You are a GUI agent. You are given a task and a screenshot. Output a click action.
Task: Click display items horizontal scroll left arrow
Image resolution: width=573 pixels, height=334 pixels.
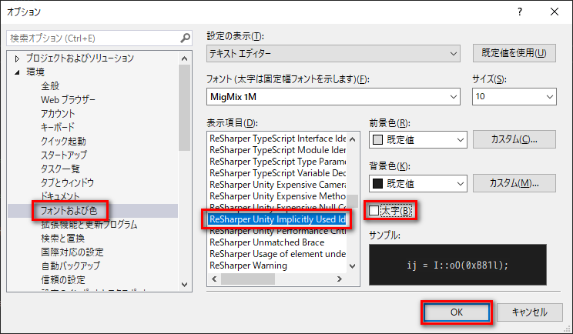(215, 279)
